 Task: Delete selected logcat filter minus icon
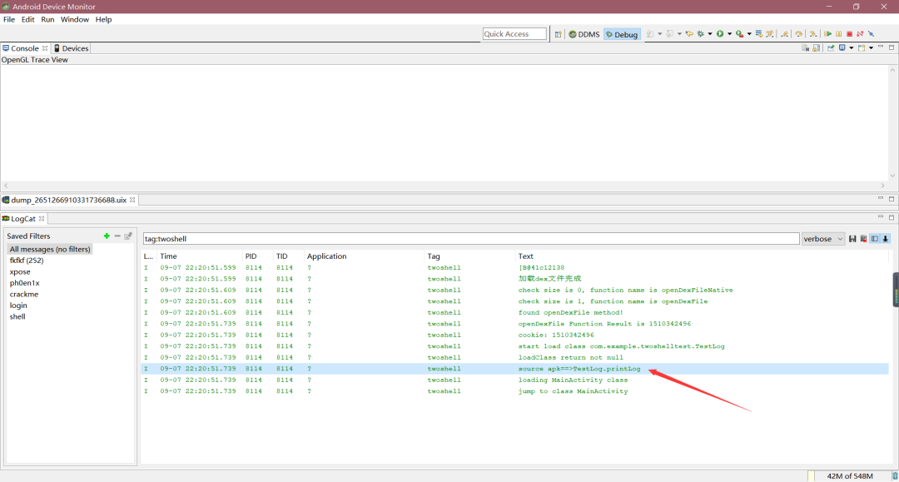(x=117, y=236)
